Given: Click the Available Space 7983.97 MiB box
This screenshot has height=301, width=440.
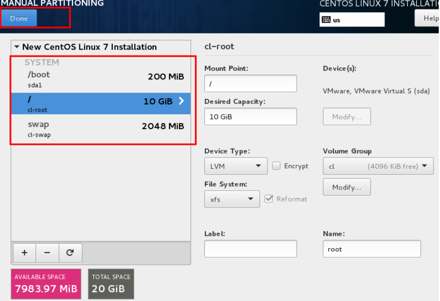Looking at the screenshot, I should (x=46, y=284).
